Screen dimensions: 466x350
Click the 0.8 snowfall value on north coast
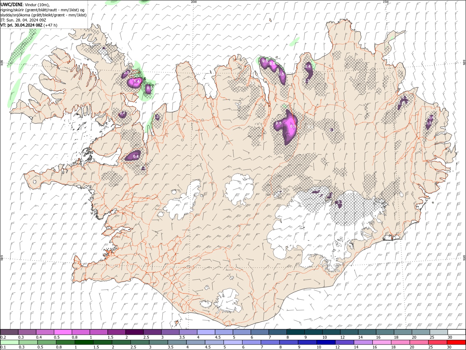tap(272, 63)
